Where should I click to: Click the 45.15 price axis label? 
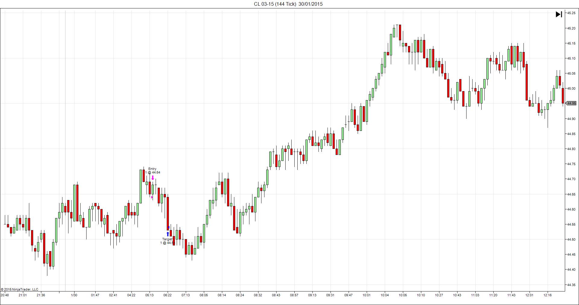(x=571, y=43)
